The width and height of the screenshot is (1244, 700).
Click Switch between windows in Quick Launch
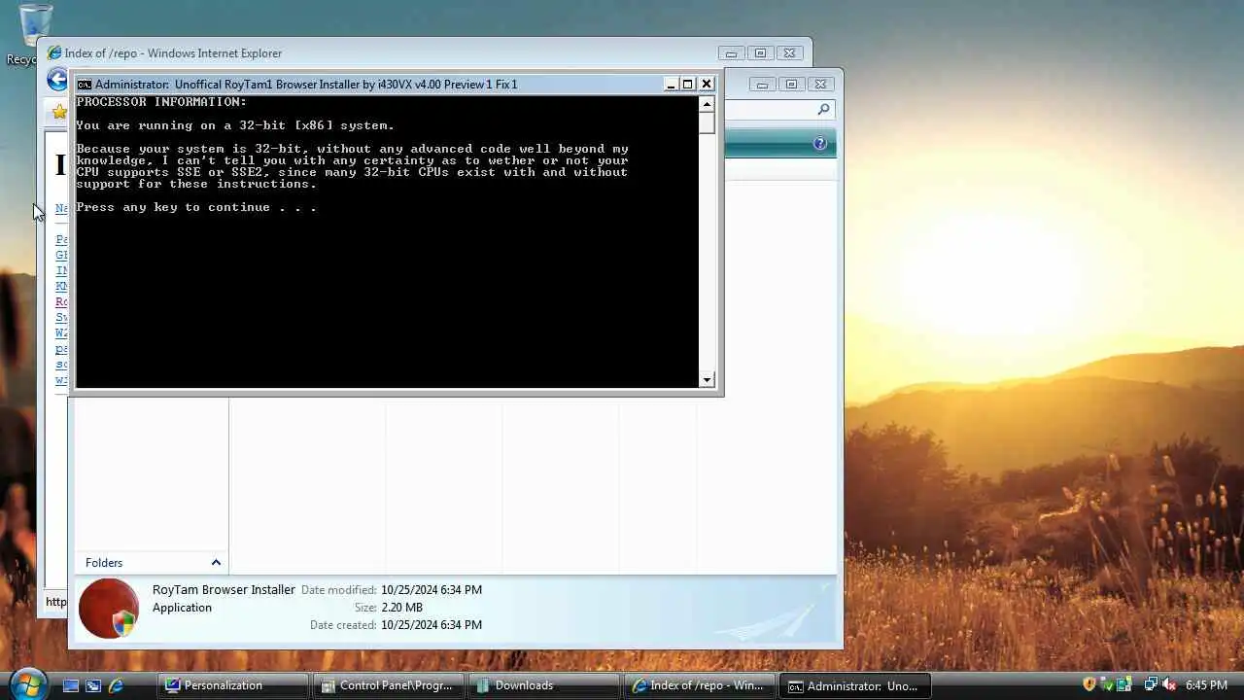[x=93, y=685]
